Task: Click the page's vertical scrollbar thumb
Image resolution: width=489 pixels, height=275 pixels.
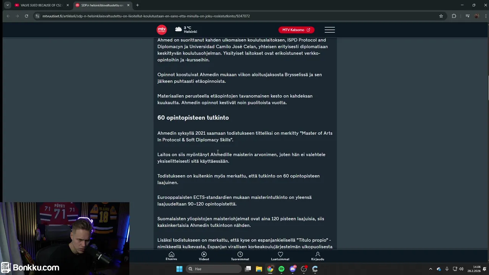Action: [x=487, y=89]
